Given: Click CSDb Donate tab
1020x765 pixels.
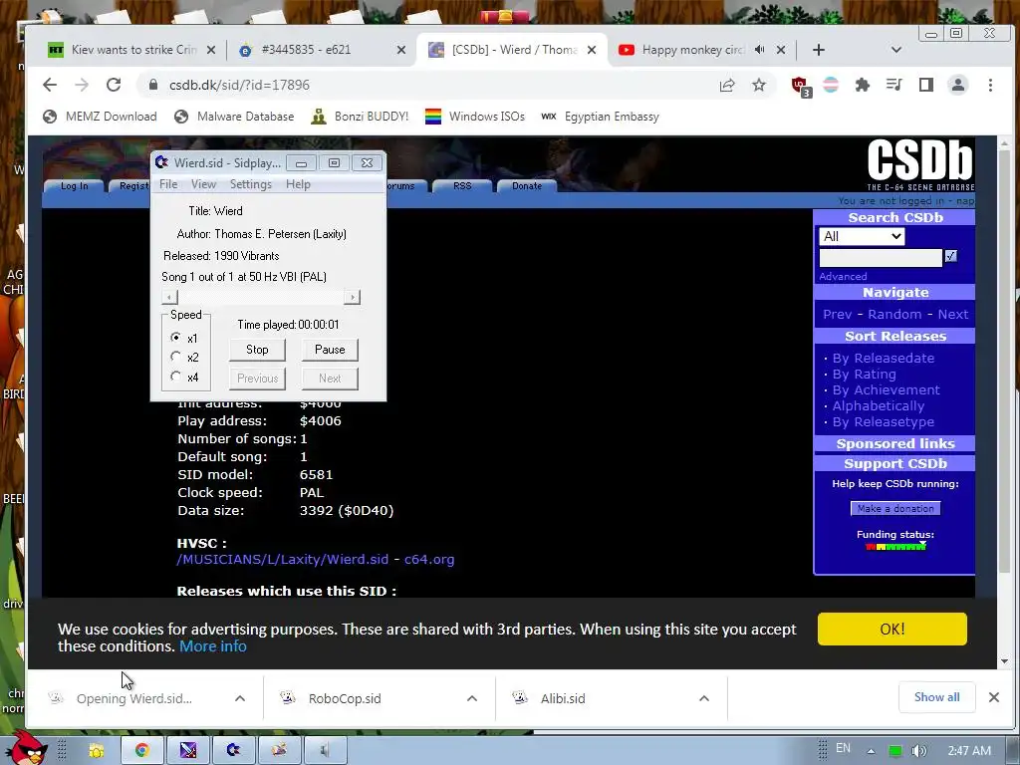Looking at the screenshot, I should click(527, 186).
